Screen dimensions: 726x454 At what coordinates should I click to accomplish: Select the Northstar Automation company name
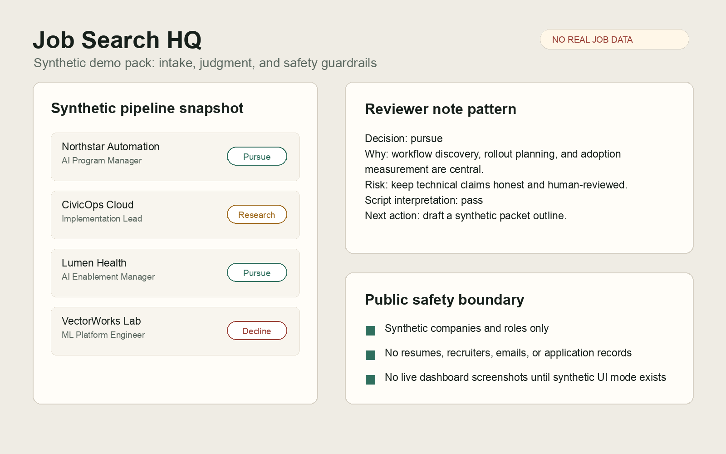click(111, 147)
